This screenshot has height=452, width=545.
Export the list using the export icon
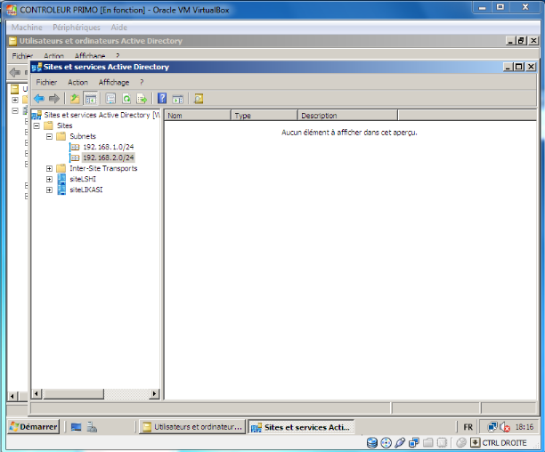click(142, 99)
